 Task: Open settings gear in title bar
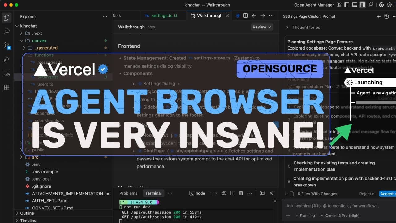pos(389,5)
